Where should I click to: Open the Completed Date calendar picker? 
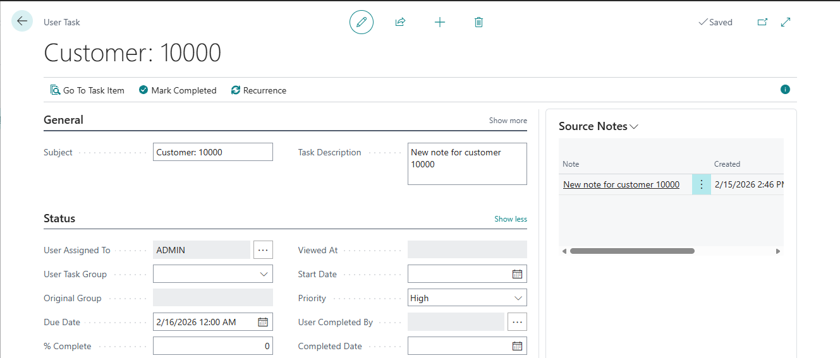point(517,346)
